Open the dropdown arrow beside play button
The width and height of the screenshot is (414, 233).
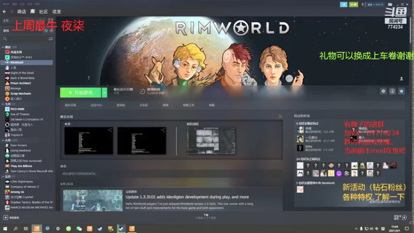tap(105, 93)
